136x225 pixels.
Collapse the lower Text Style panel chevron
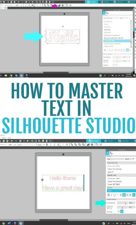pyautogui.click(x=107, y=150)
